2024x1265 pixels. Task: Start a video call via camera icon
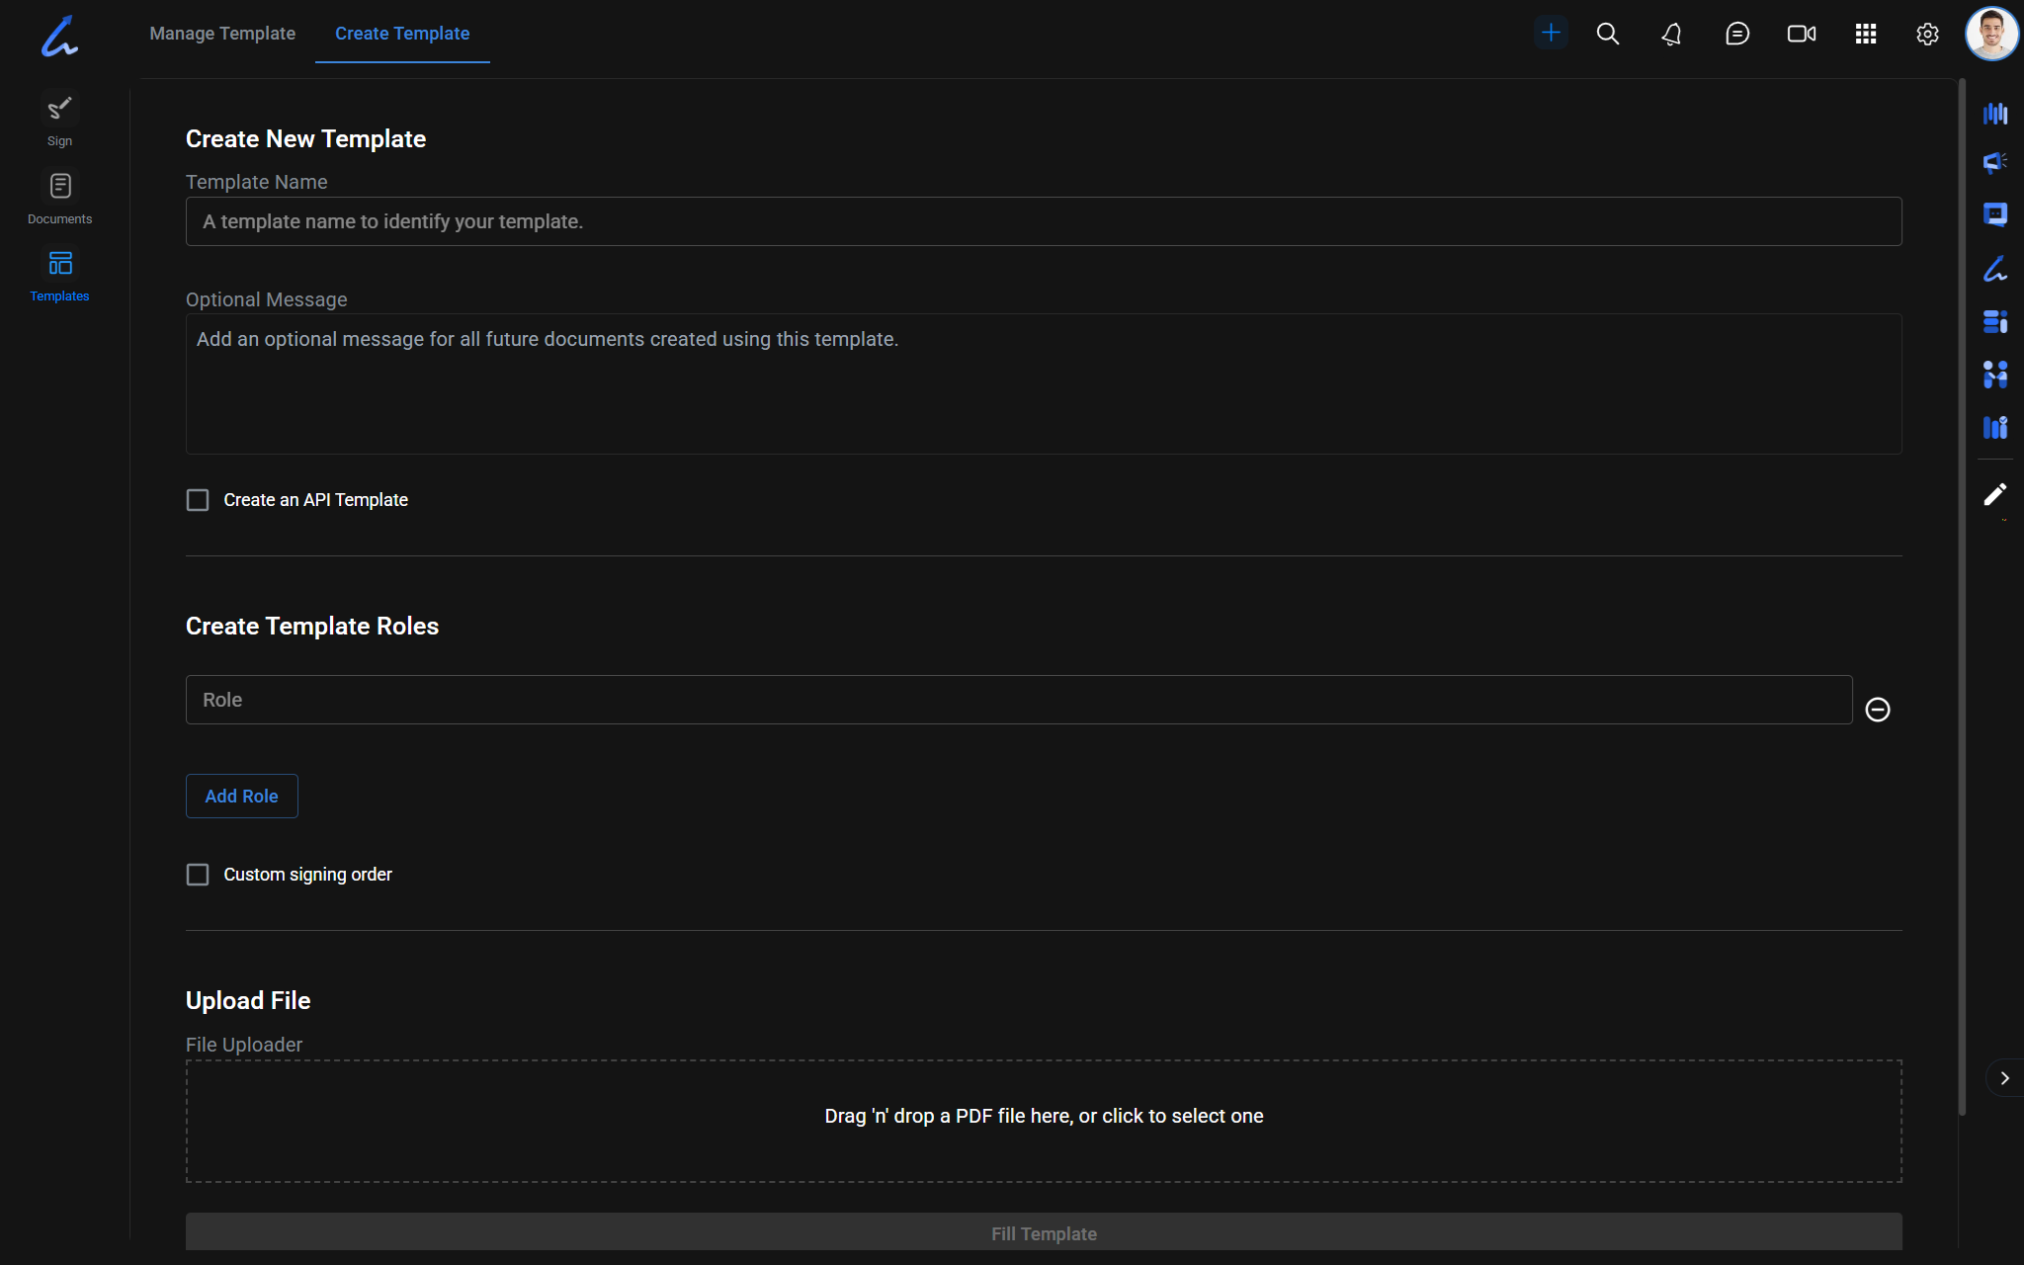point(1801,34)
